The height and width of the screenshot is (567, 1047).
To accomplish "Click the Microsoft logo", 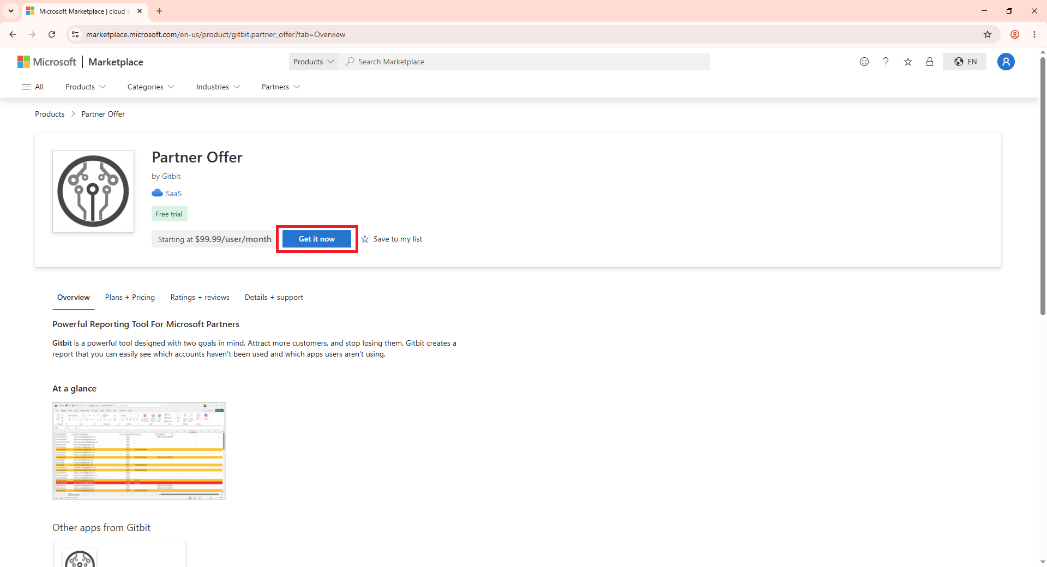I will point(47,62).
